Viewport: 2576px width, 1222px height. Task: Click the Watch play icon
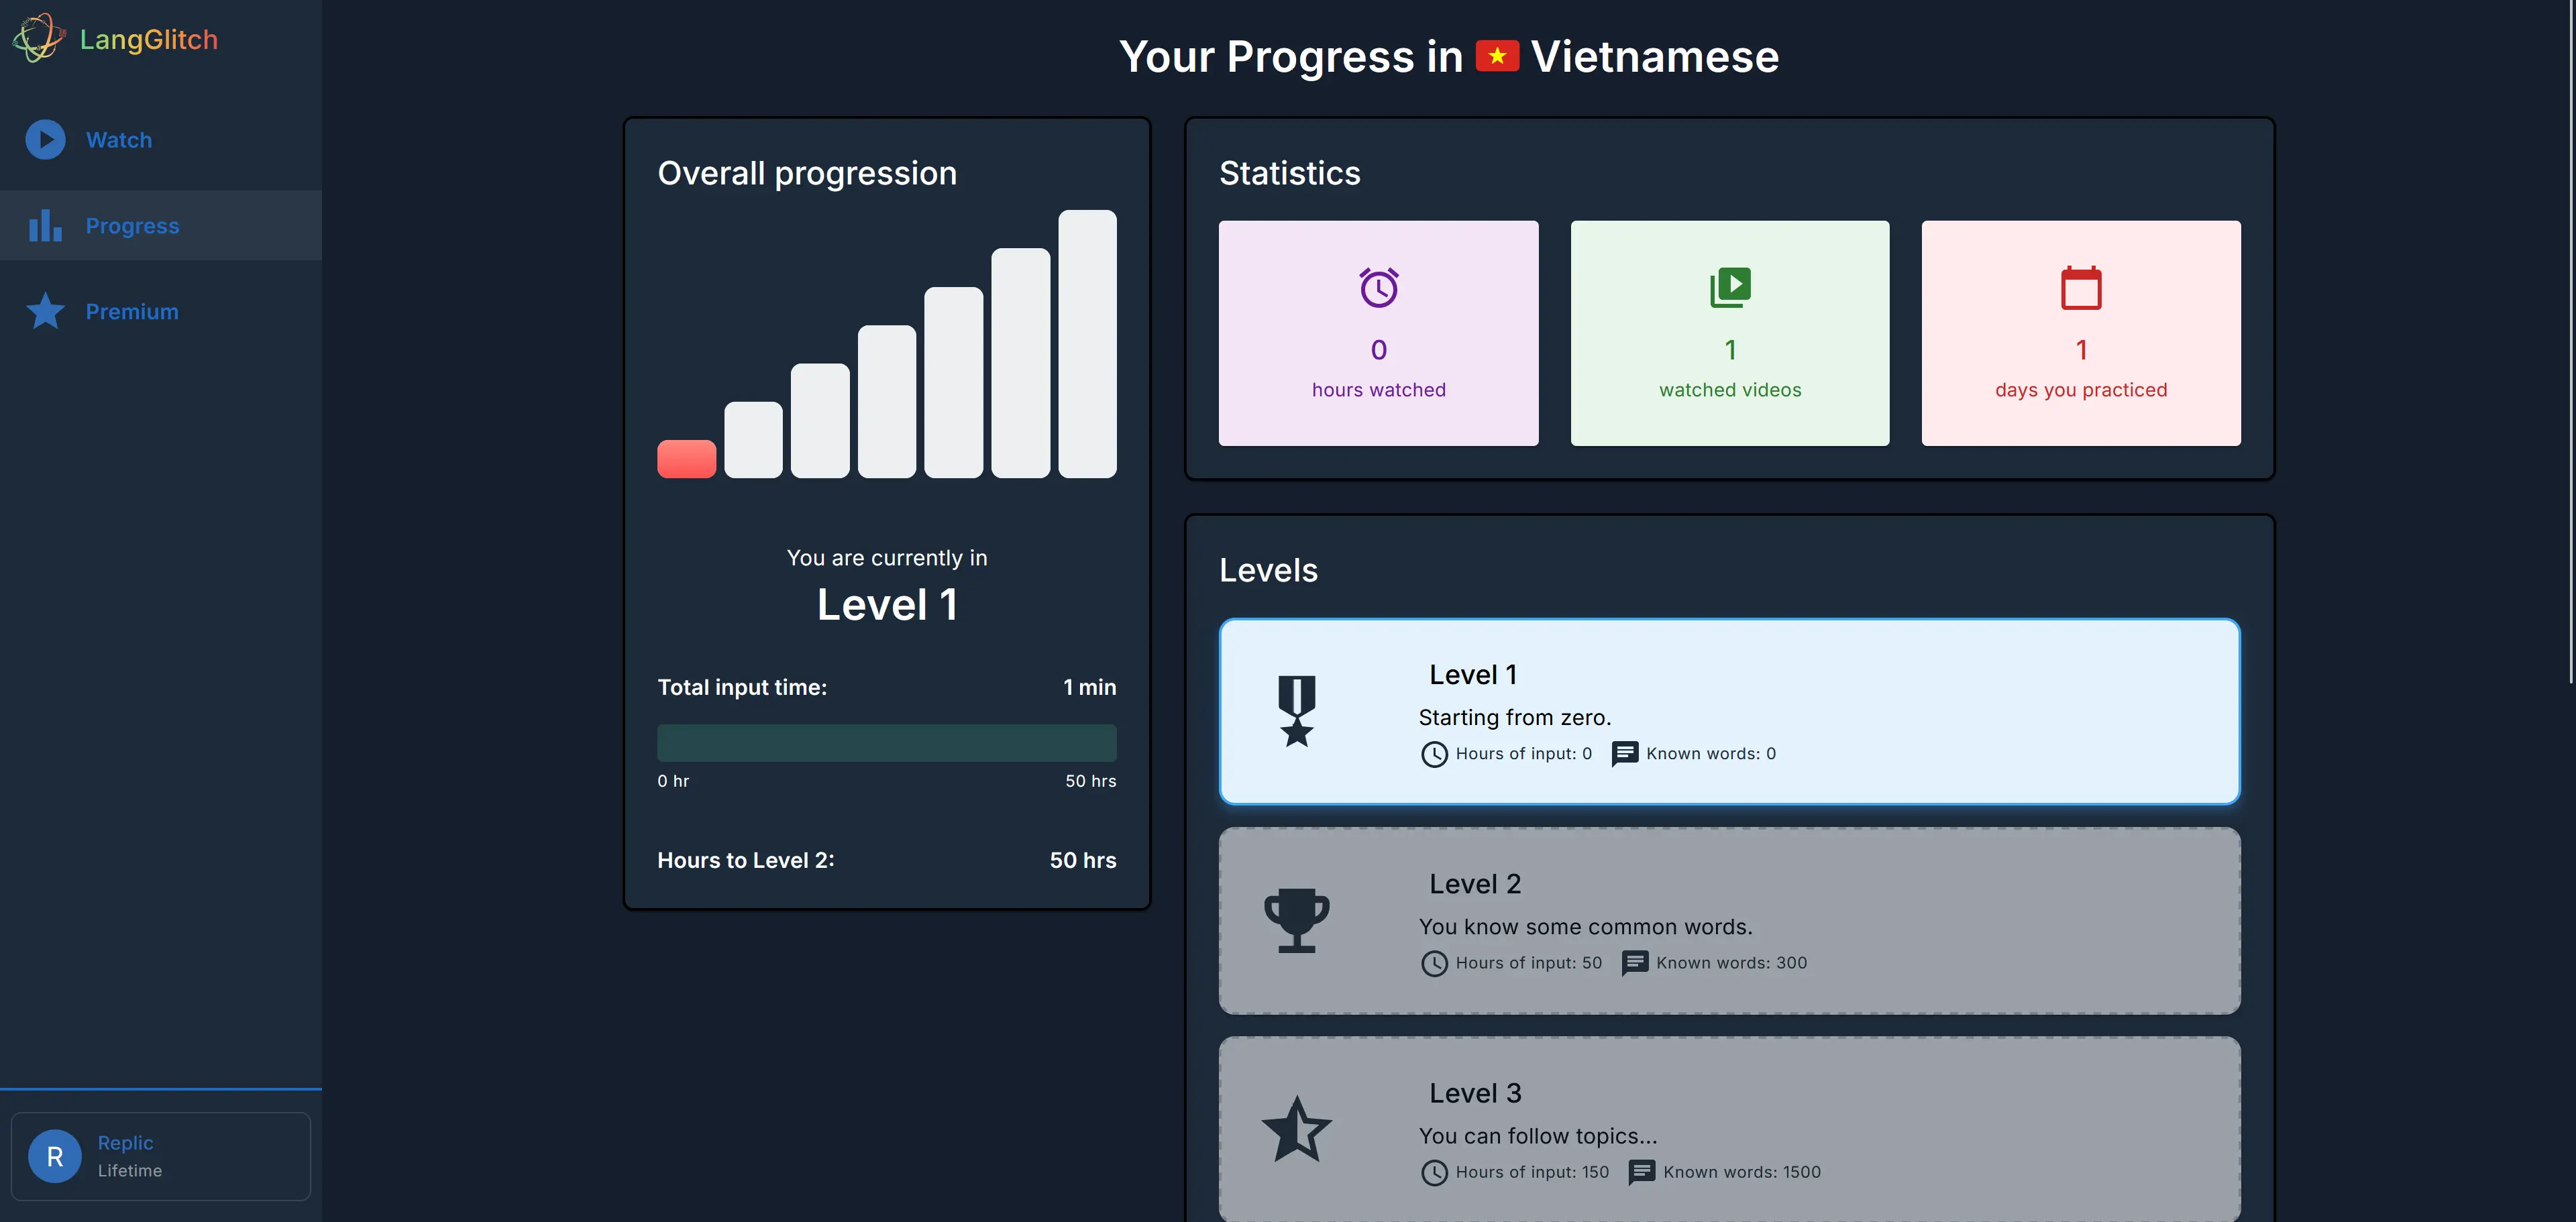[x=45, y=140]
